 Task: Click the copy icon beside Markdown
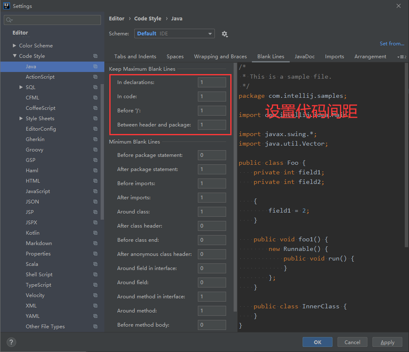click(96, 243)
